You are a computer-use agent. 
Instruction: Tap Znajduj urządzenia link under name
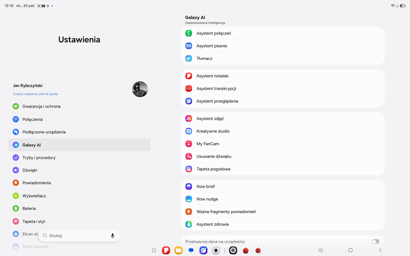click(x=35, y=94)
